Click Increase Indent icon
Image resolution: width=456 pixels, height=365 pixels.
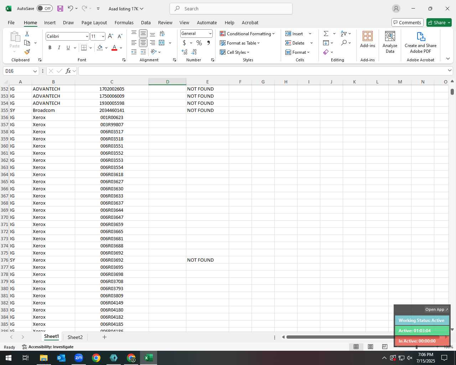click(x=143, y=52)
